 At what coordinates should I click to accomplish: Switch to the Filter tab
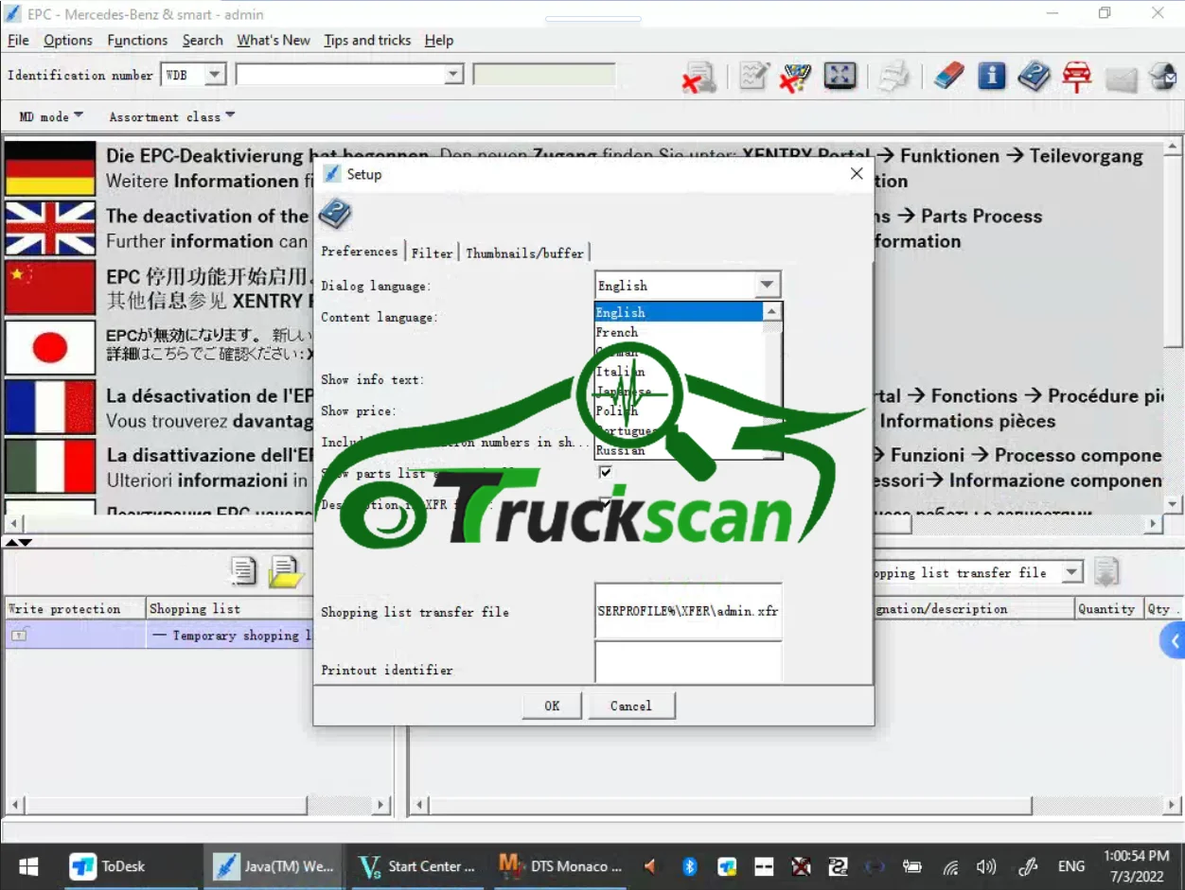[x=433, y=253]
